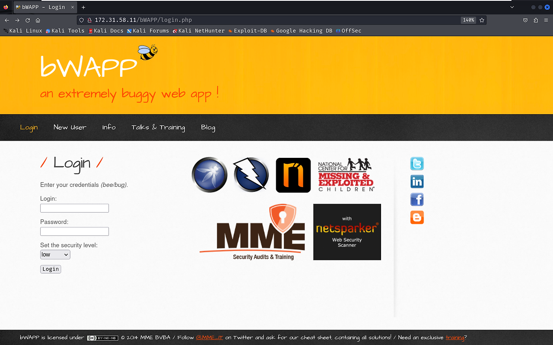Screen dimensions: 553x345
Task: Open the Firefox hamburger menu
Action: point(546,20)
